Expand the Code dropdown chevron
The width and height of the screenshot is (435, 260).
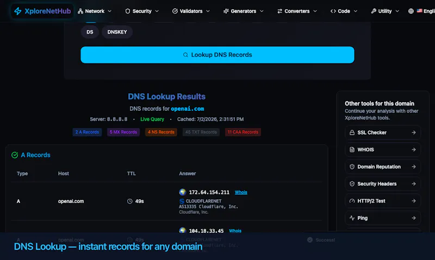click(x=356, y=11)
